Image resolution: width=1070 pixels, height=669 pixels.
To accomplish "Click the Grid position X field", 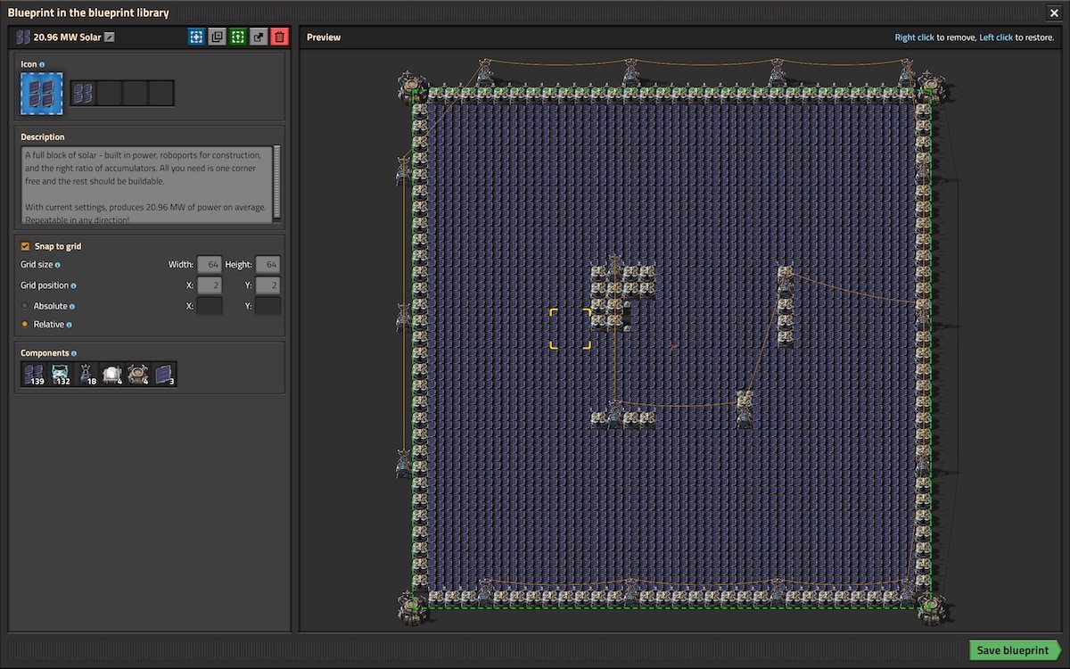I will [210, 285].
